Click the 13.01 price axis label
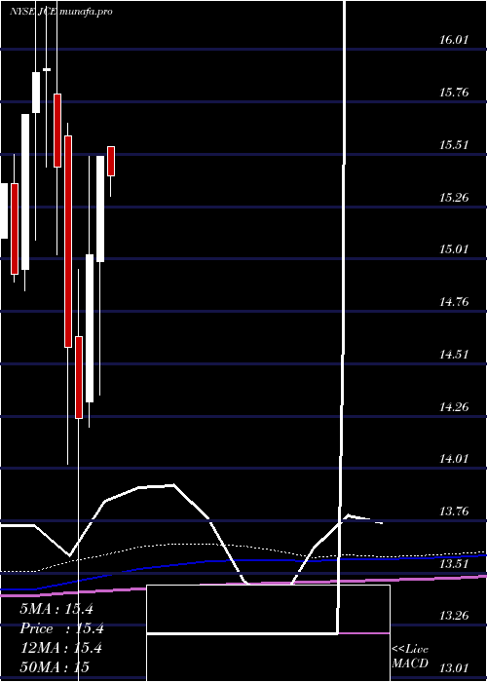The image size is (487, 682). 454,667
